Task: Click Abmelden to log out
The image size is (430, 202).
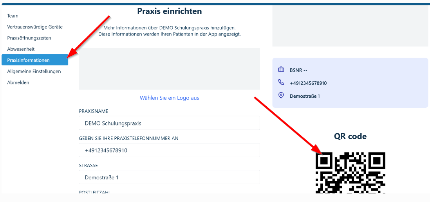Action: (x=18, y=82)
